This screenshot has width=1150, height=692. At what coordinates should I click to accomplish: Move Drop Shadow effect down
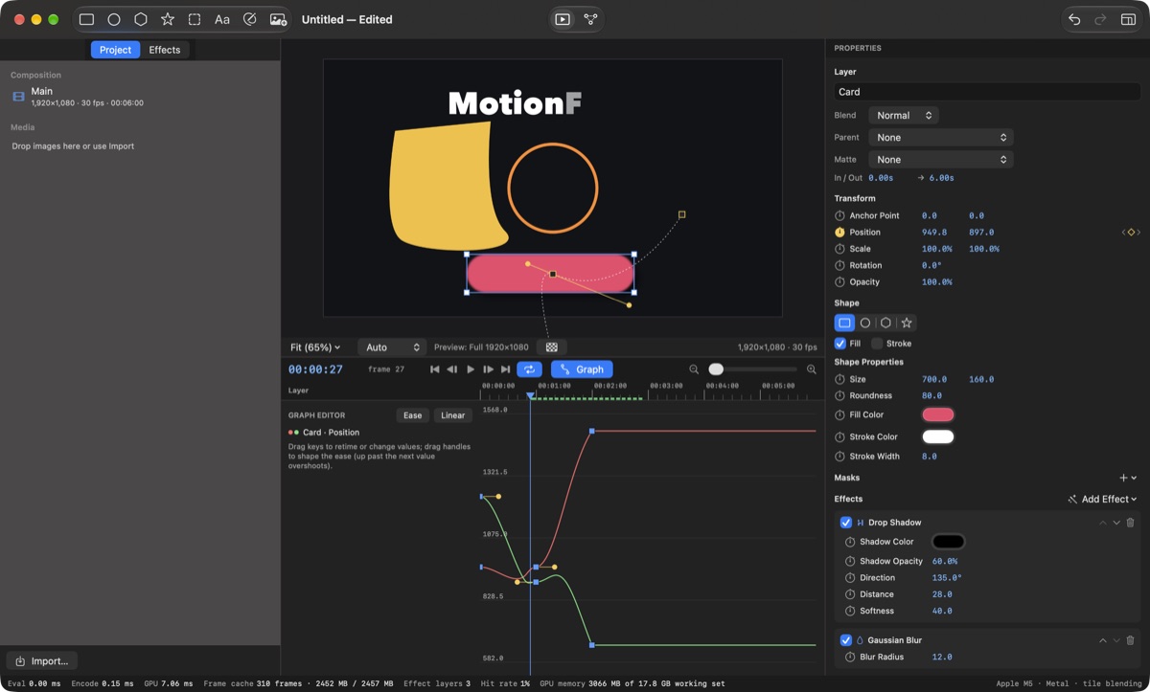coord(1116,523)
